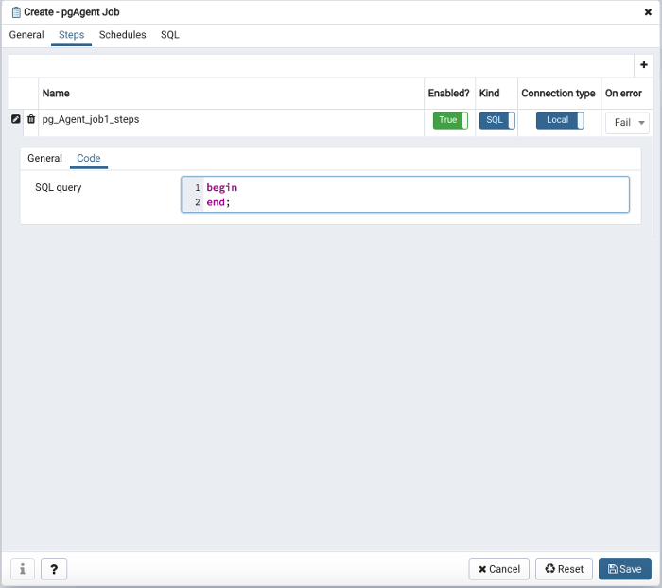Toggle the Enabled? True switch
The width and height of the screenshot is (662, 588).
click(x=450, y=120)
